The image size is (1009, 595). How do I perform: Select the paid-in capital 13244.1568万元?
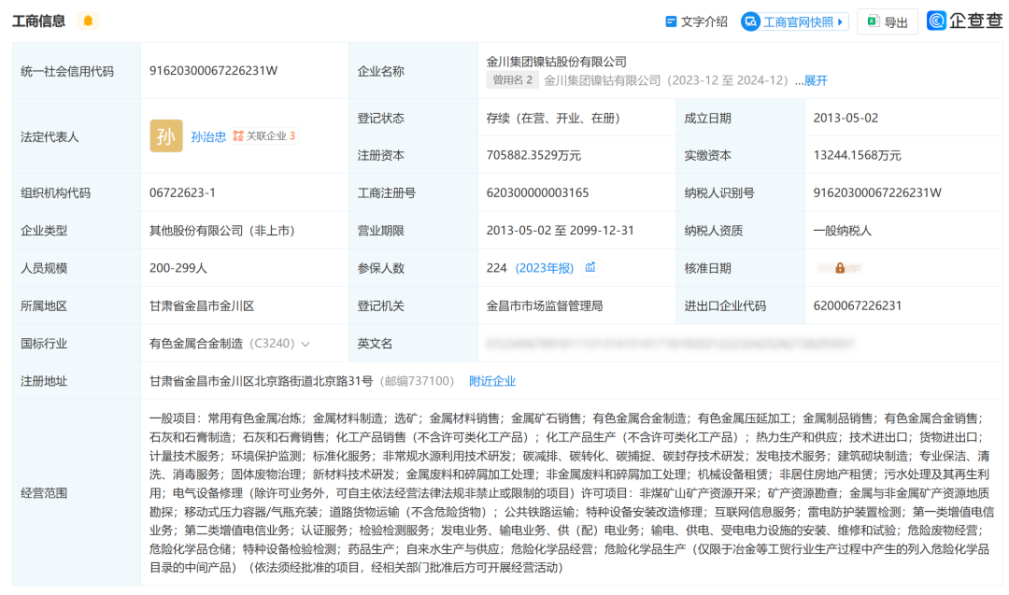(857, 155)
